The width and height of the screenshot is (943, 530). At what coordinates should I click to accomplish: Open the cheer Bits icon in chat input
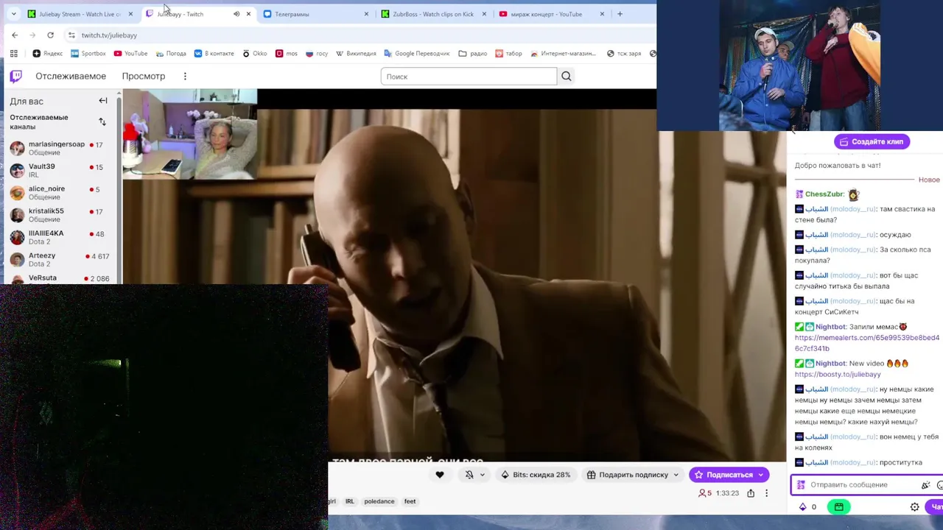(x=926, y=485)
